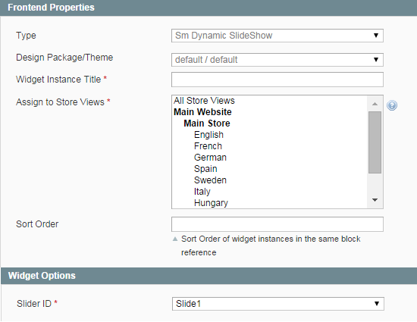Click the Widget Instance Title field
The image size is (417, 322).
pos(277,80)
